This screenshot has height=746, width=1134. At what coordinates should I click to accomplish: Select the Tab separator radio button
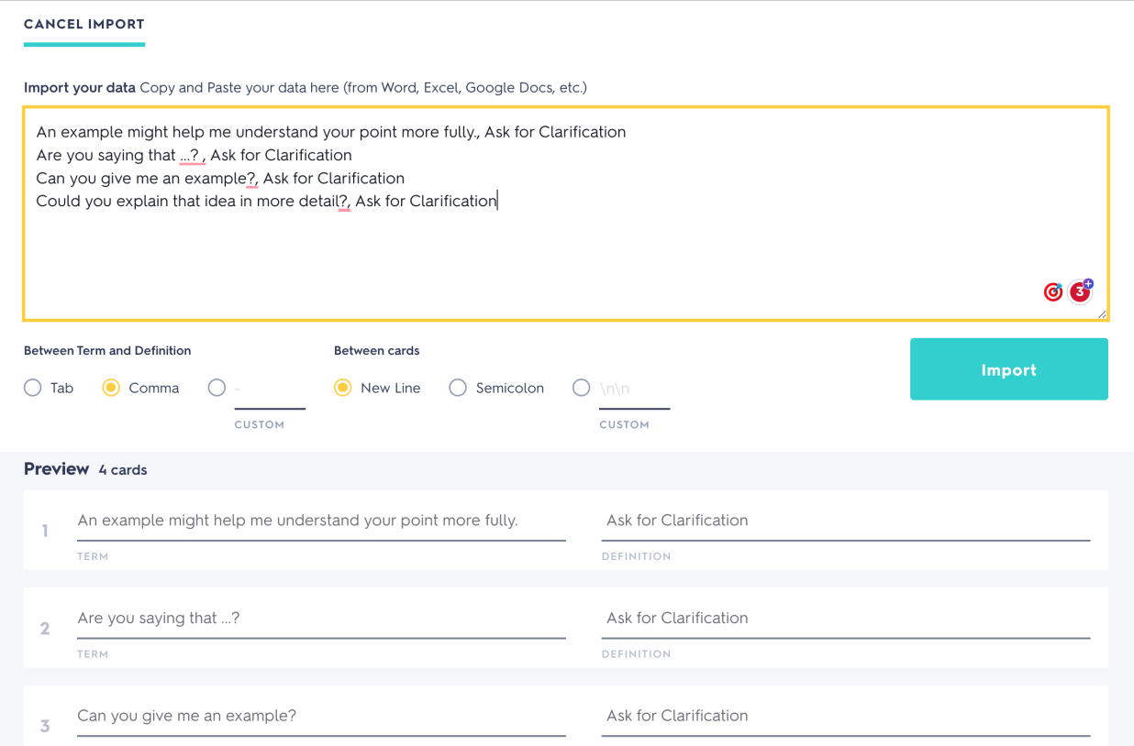[33, 388]
